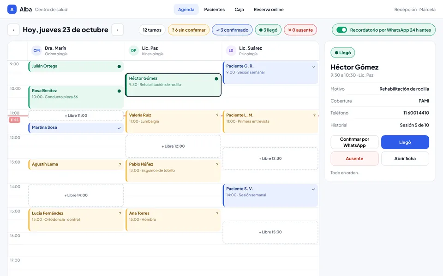This screenshot has width=443, height=276.
Task: Click checkmark on Paciente S. V. appointment
Action: pyautogui.click(x=314, y=189)
